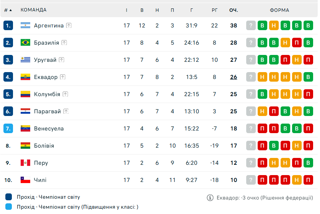The image size is (320, 214).
Task: Open the Венесуела team link
Action: click(49, 129)
